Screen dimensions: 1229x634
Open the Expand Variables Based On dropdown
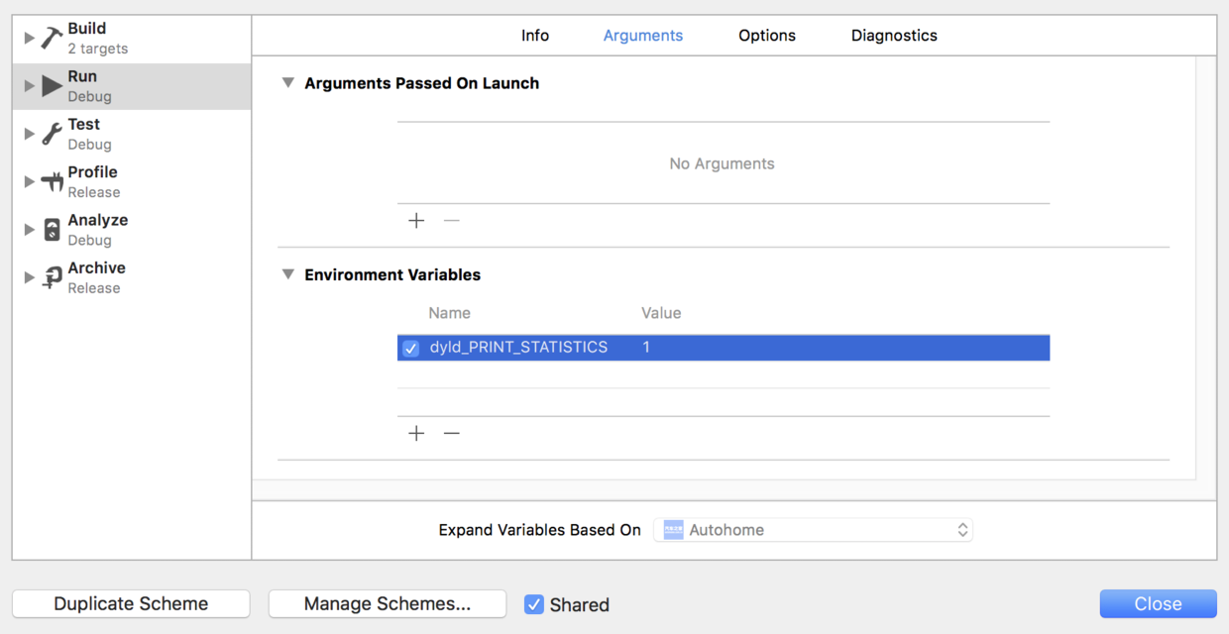pos(813,530)
